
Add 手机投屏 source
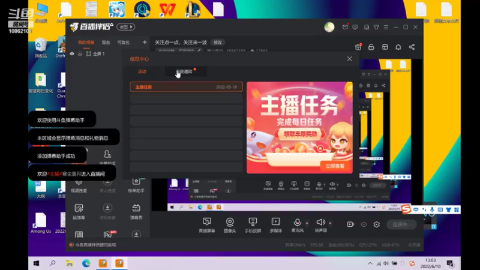(253, 225)
